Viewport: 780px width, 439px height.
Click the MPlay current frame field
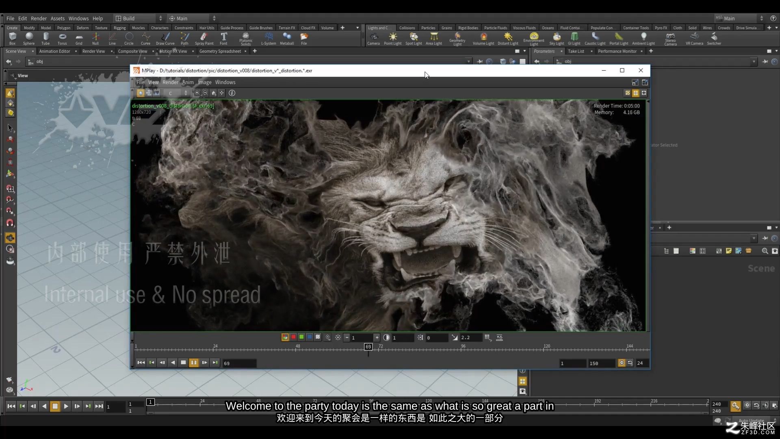click(239, 363)
